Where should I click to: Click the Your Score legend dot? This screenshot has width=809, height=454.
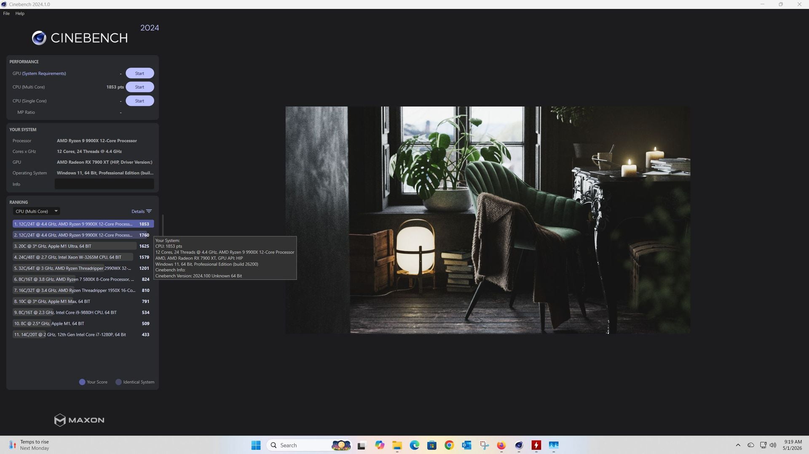coord(82,382)
